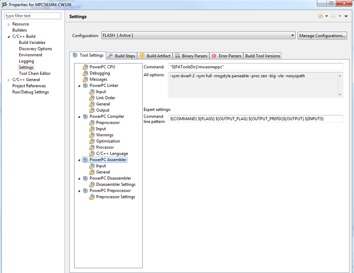The width and height of the screenshot is (354, 273).
Task: Click the PowerPC Linker tool icon
Action: click(85, 85)
